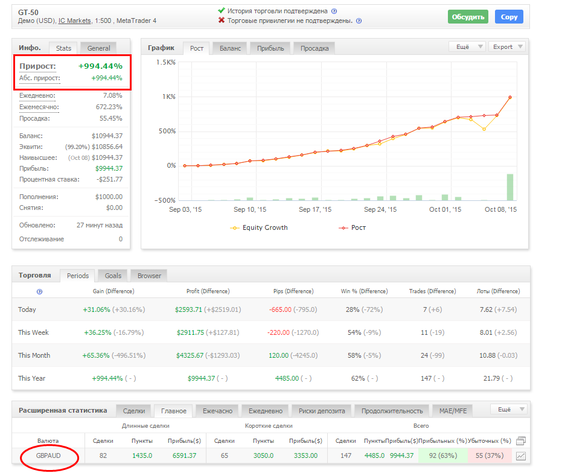
Task: Click the help icon in Periods table header
Action: [39, 291]
